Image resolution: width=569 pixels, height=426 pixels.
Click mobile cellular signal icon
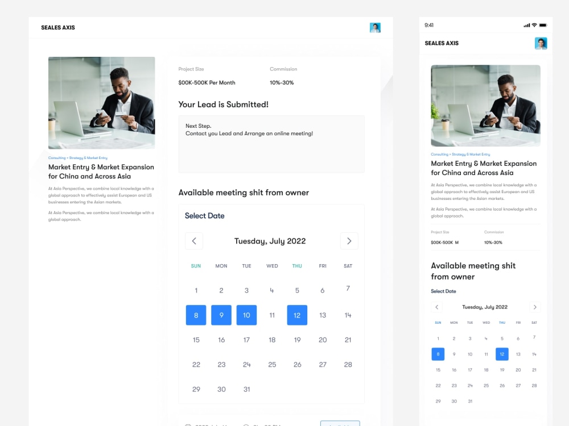click(x=526, y=26)
